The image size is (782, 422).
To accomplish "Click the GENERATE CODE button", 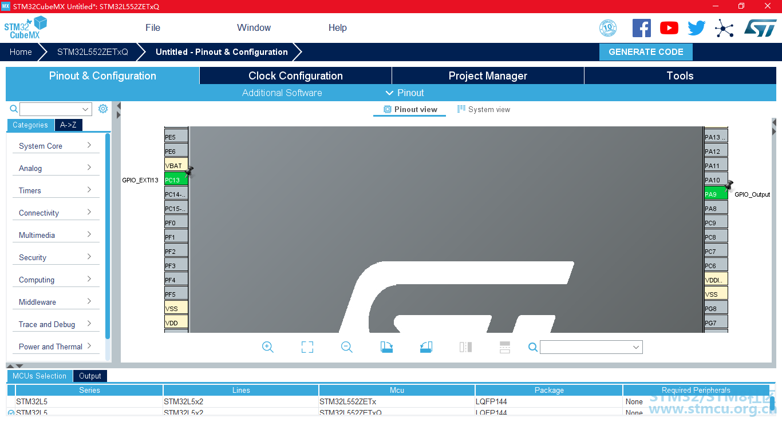I will (x=646, y=51).
